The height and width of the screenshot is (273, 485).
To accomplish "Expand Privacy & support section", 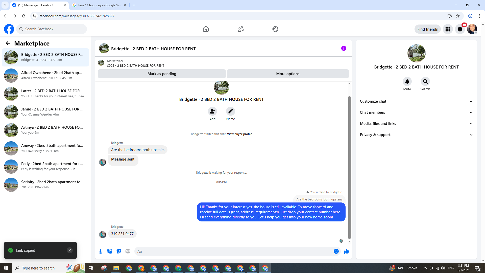I will coord(417,135).
